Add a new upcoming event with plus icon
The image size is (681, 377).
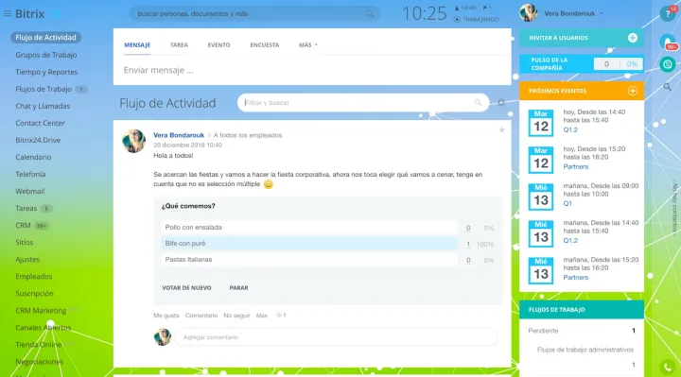(633, 91)
